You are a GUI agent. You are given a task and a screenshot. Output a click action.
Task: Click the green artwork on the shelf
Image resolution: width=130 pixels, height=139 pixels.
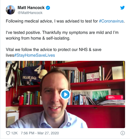[101, 96]
